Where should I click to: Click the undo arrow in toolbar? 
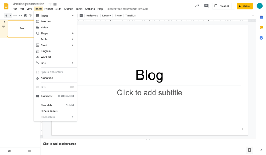[x=15, y=15]
